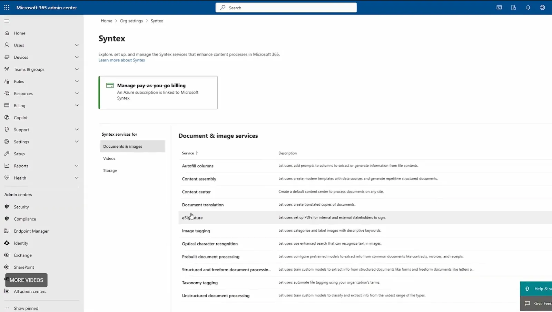
Task: Expand the Health menu chevron
Action: pos(77,178)
